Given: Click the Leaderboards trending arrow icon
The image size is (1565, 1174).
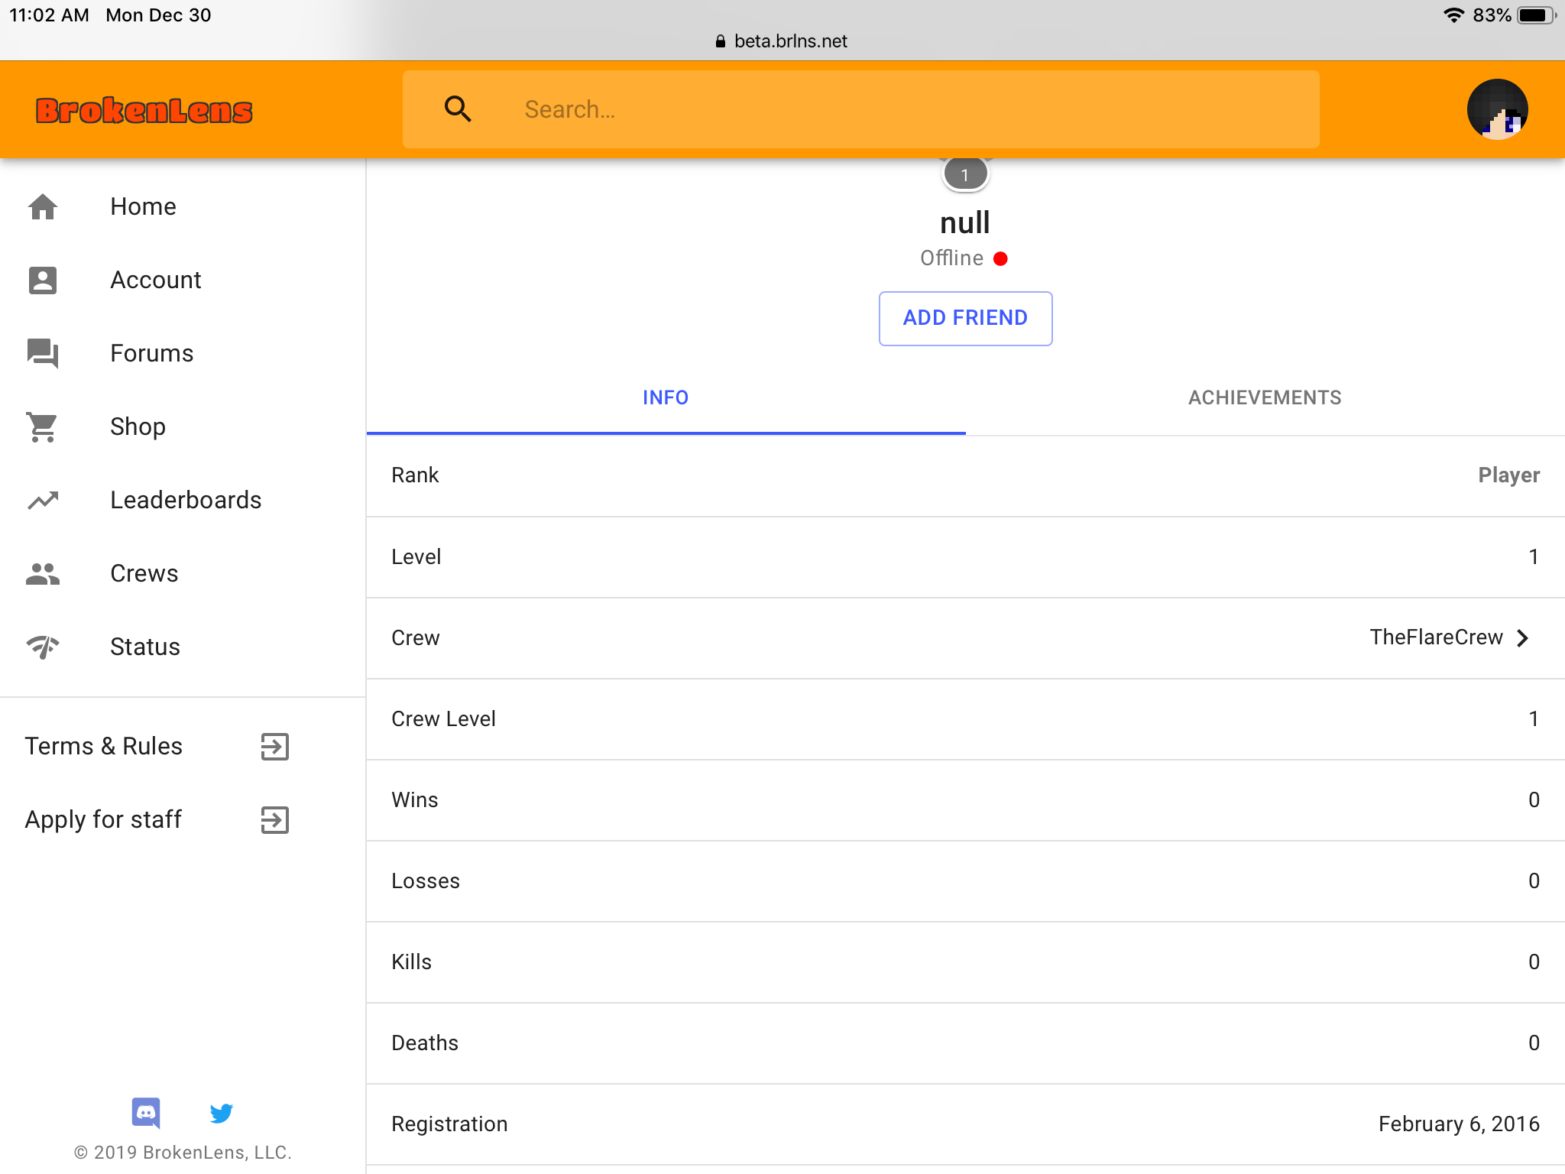Looking at the screenshot, I should (43, 500).
